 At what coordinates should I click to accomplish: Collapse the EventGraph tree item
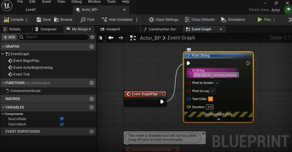point(2,54)
